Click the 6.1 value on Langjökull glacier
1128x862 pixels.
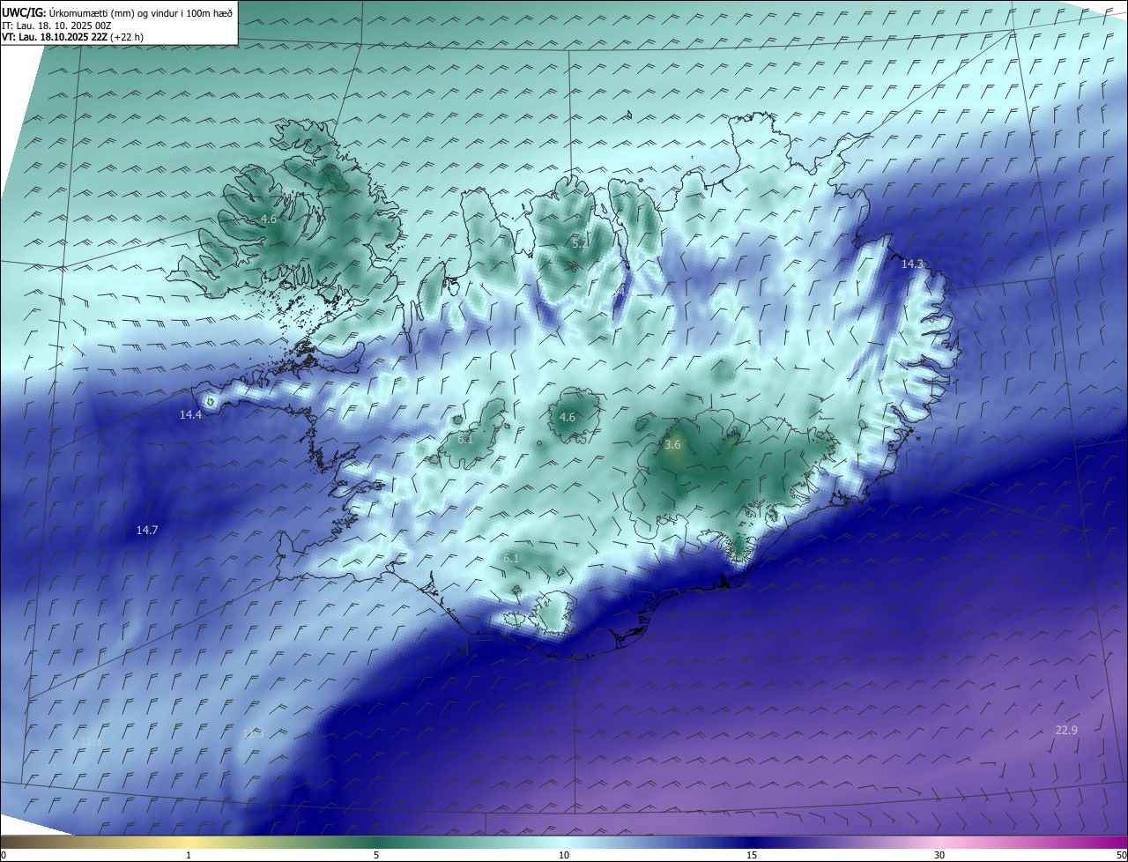465,439
